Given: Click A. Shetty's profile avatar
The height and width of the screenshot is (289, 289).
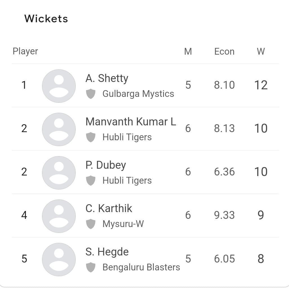Looking at the screenshot, I should pos(59,86).
